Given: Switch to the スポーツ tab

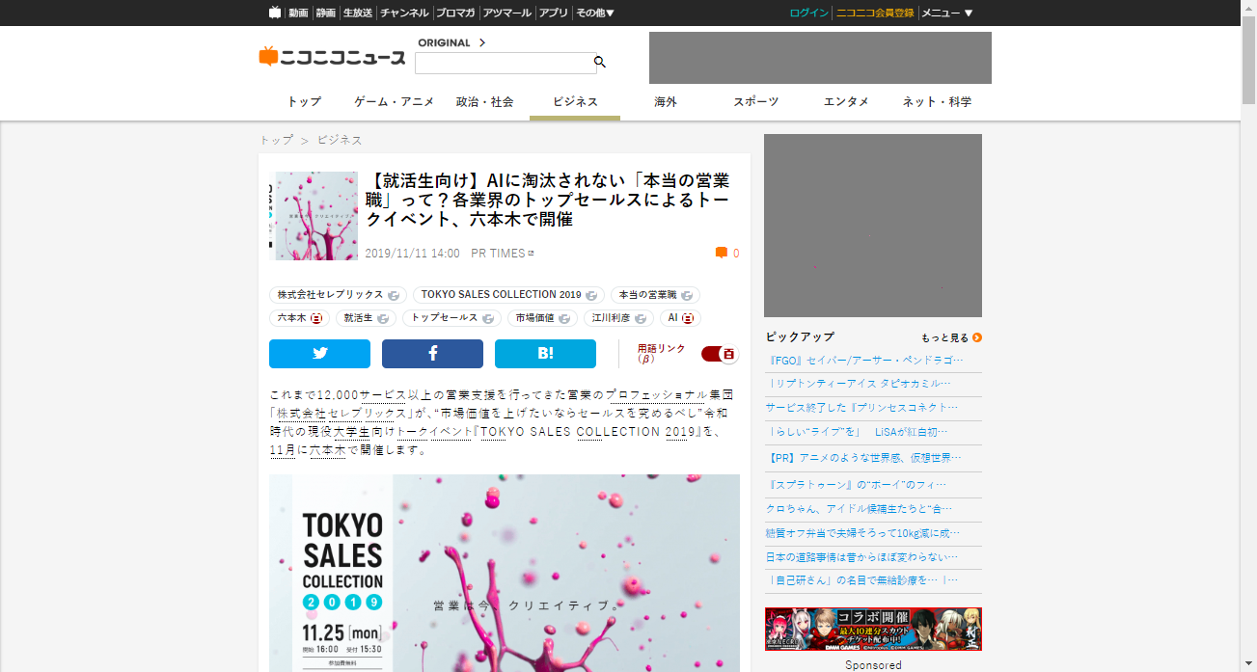Looking at the screenshot, I should (x=755, y=101).
